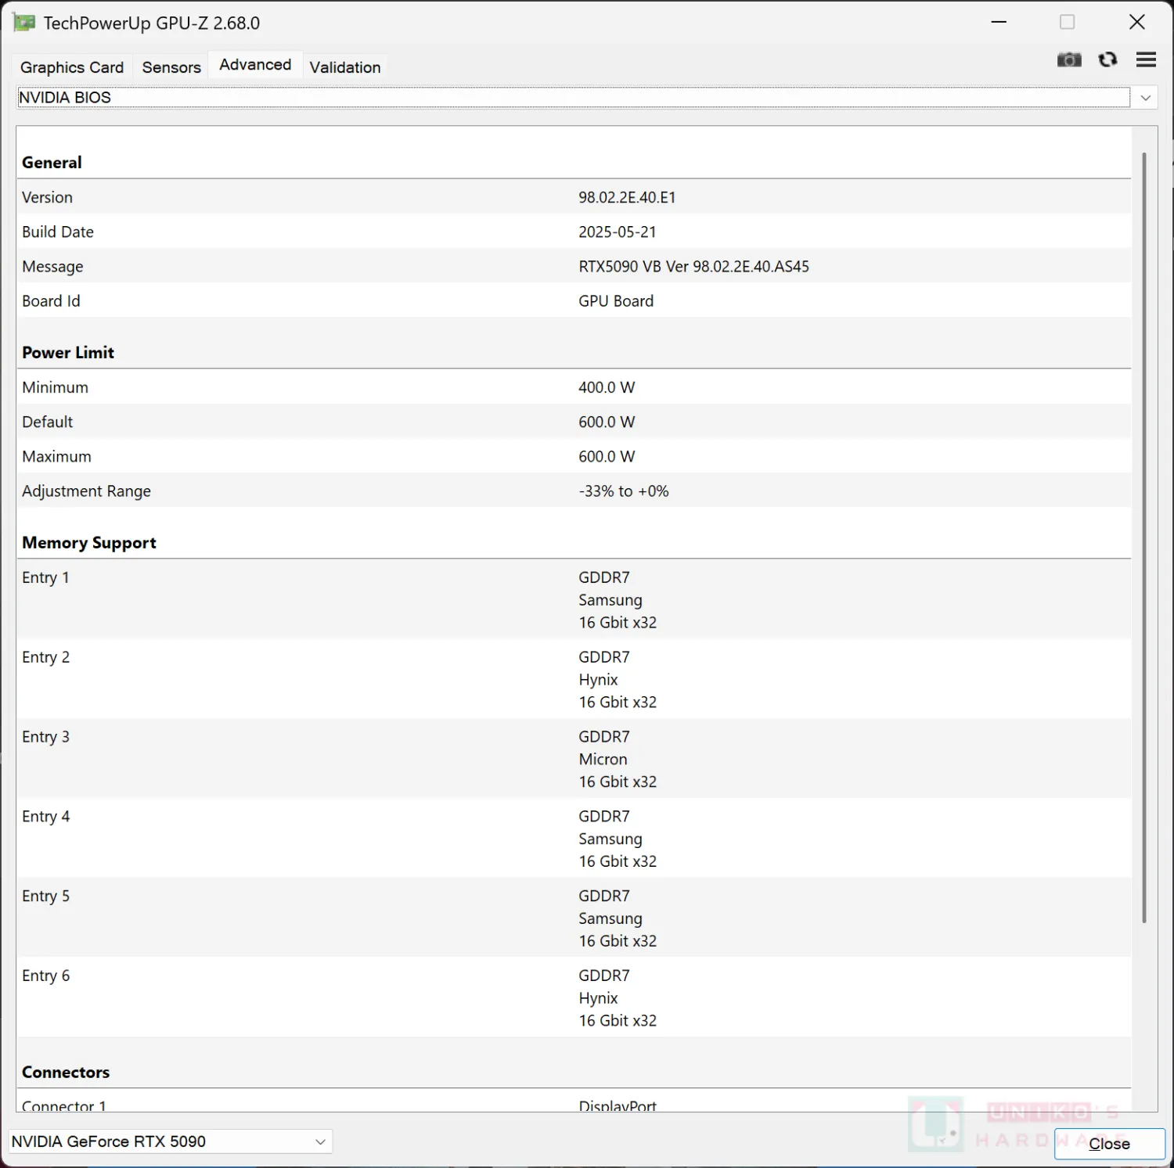Click the GPU-Z app icon in title bar
Image resolution: width=1174 pixels, height=1168 pixels.
coord(24,23)
